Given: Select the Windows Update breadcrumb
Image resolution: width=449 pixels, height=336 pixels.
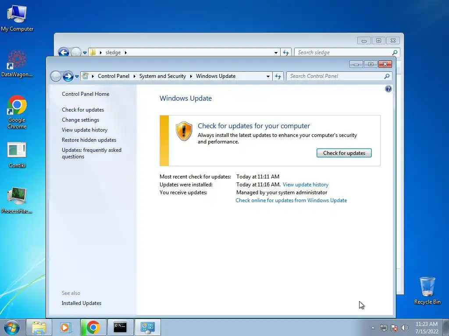Looking at the screenshot, I should (216, 76).
